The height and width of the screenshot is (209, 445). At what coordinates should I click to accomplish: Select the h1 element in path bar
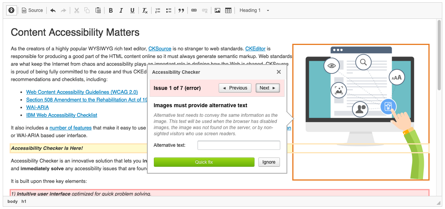pos(24,202)
